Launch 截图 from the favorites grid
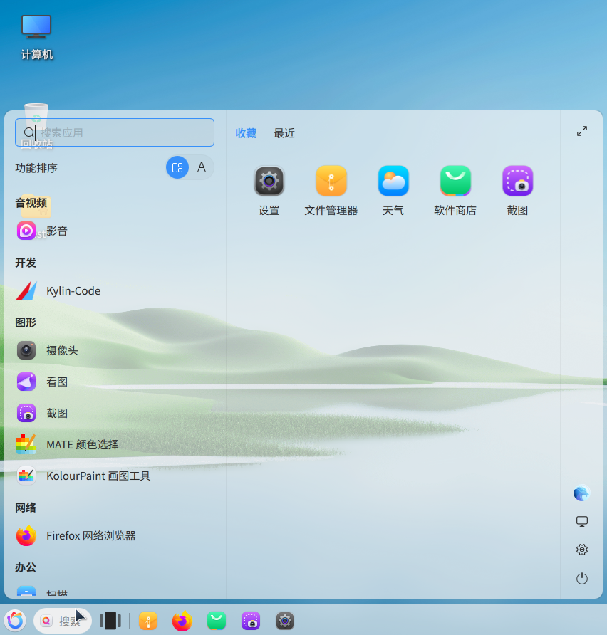This screenshot has width=607, height=635. point(517,190)
